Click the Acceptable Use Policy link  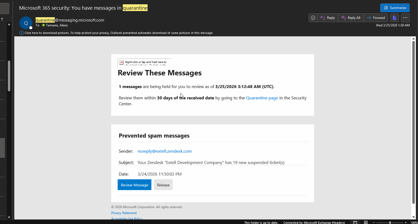(127, 219)
